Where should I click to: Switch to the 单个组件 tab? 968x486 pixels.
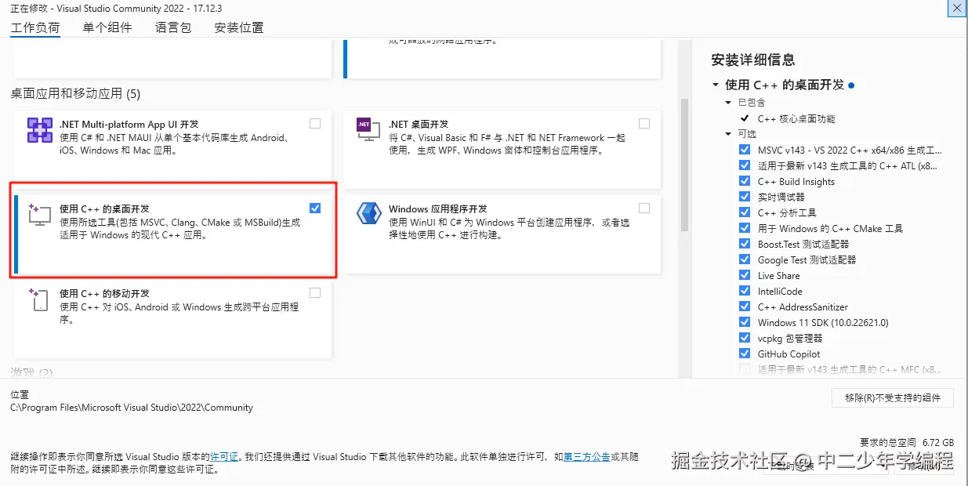(107, 27)
